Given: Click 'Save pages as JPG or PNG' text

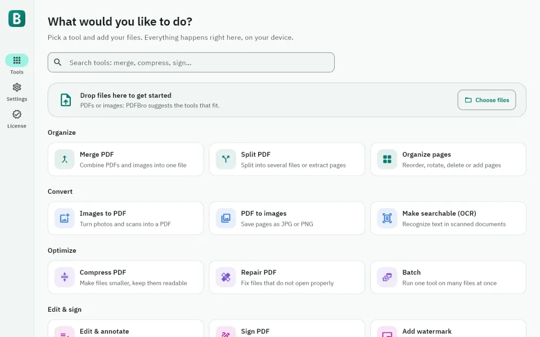Looking at the screenshot, I should [x=277, y=224].
